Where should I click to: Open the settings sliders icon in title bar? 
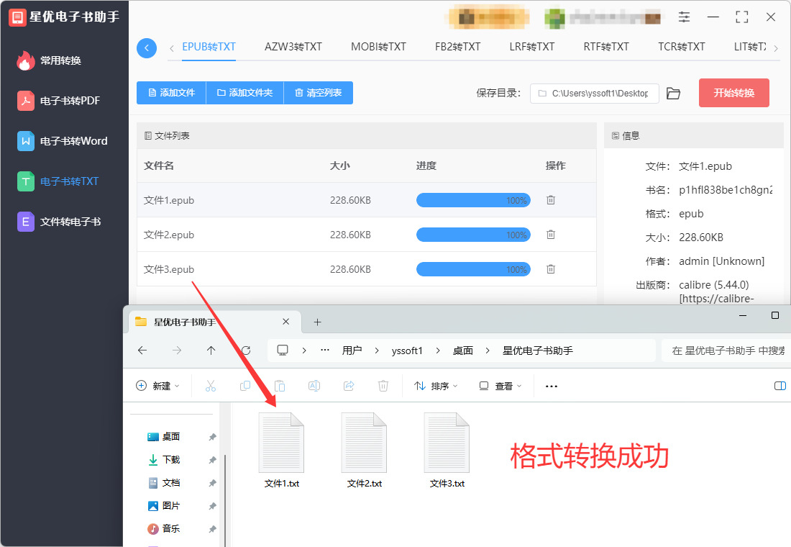684,17
